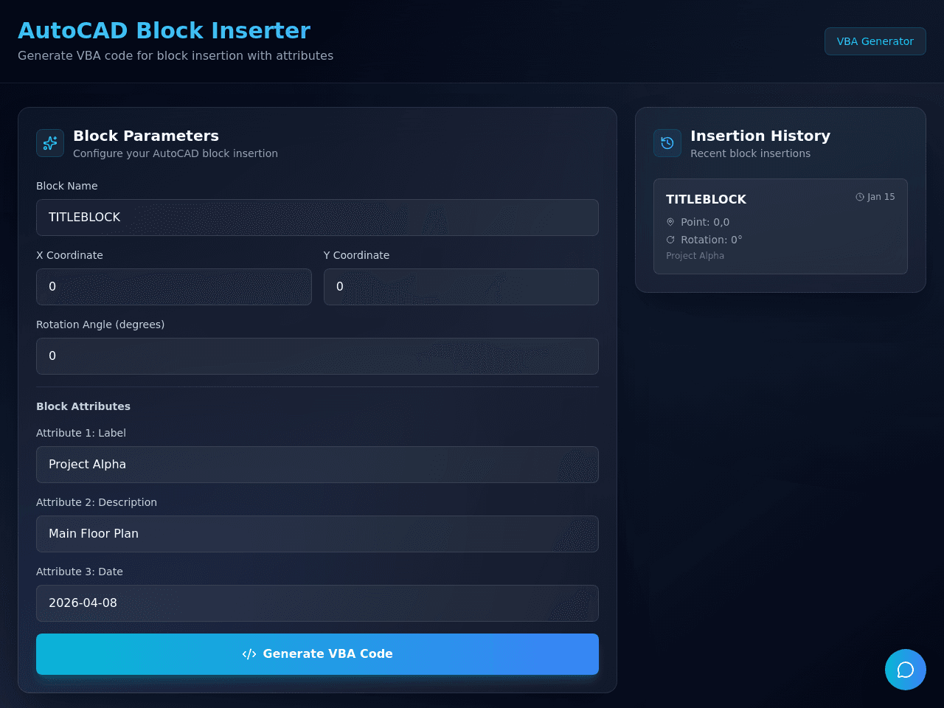Click the AutoCAD Block Inserter title
This screenshot has width=944, height=708.
point(164,30)
